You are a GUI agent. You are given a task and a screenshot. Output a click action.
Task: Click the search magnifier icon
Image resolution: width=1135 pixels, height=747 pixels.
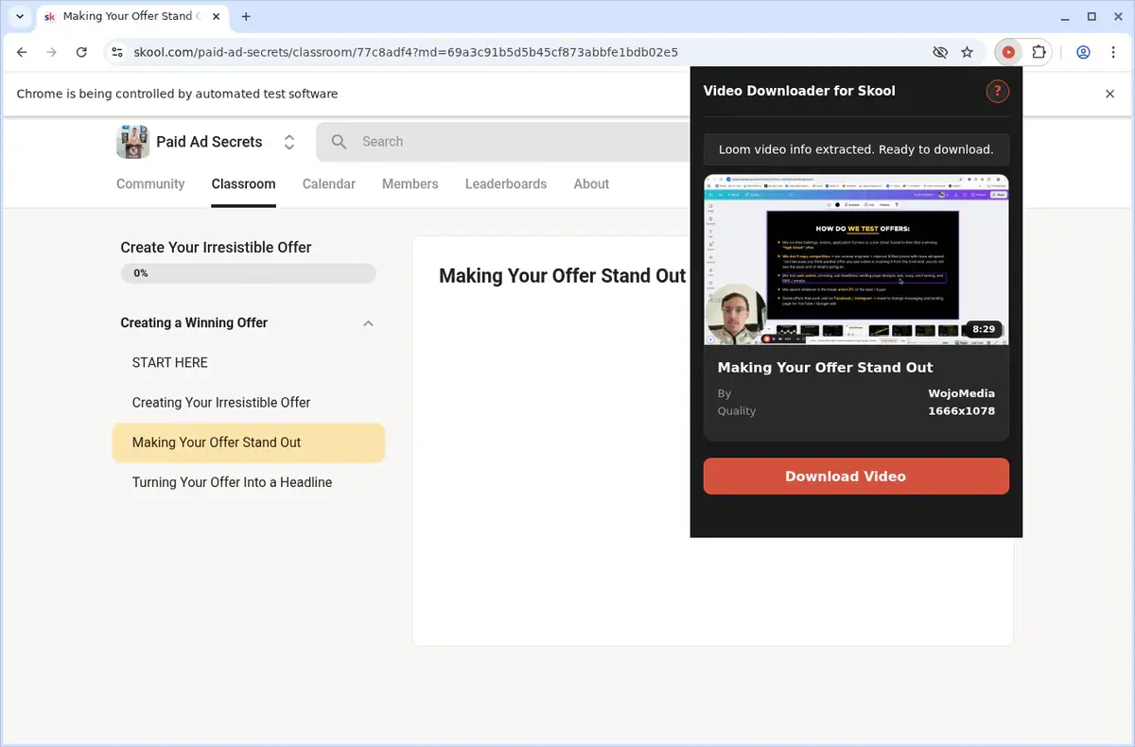[x=340, y=142]
